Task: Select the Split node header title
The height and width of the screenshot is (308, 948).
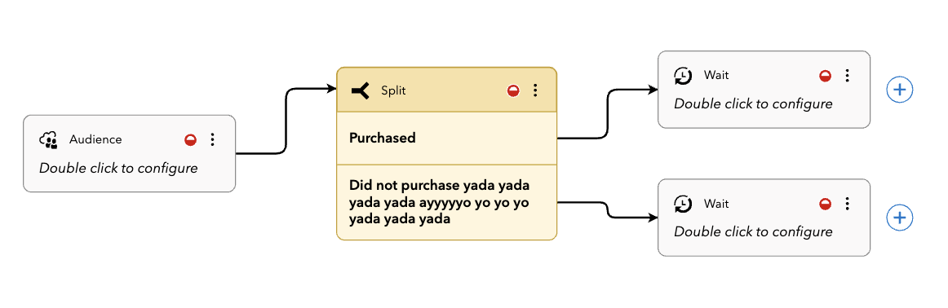Action: click(393, 91)
